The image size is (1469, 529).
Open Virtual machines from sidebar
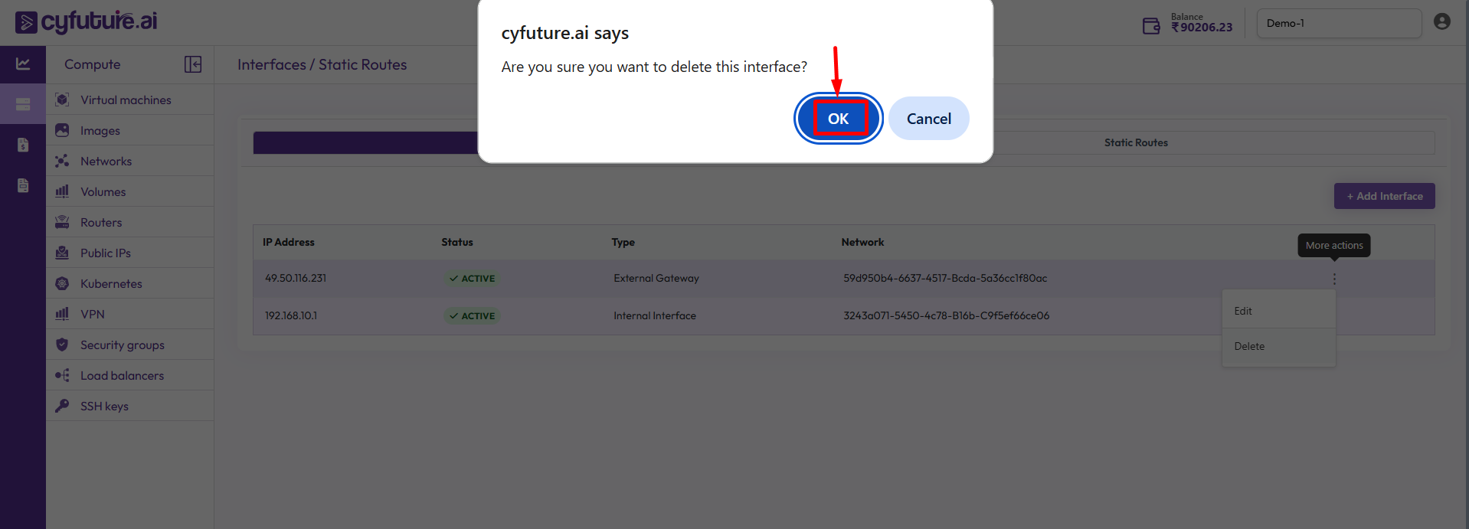click(x=126, y=100)
